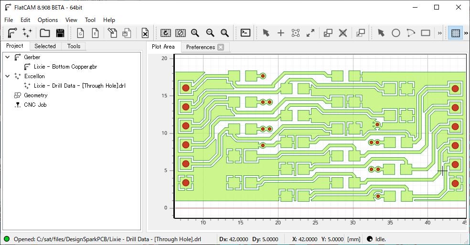This screenshot has height=245, width=470.
Task: Switch to the Selected tab
Action: point(45,46)
